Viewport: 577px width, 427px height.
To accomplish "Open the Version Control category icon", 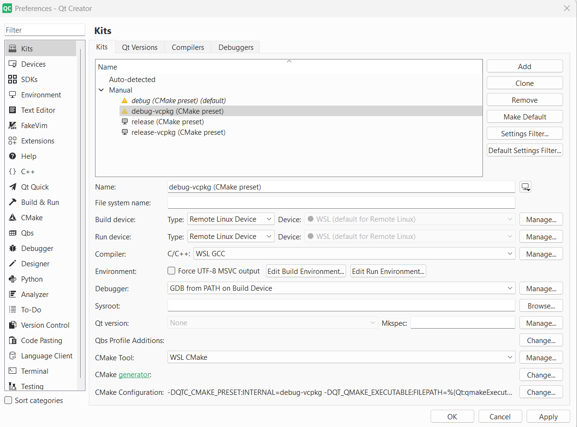I will 13,325.
